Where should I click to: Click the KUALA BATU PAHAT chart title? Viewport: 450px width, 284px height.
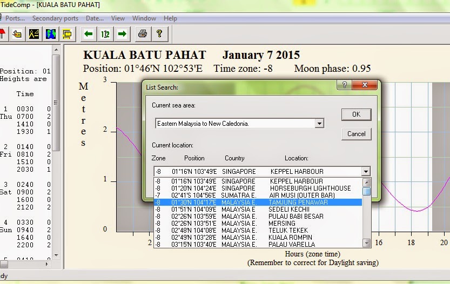click(x=145, y=55)
